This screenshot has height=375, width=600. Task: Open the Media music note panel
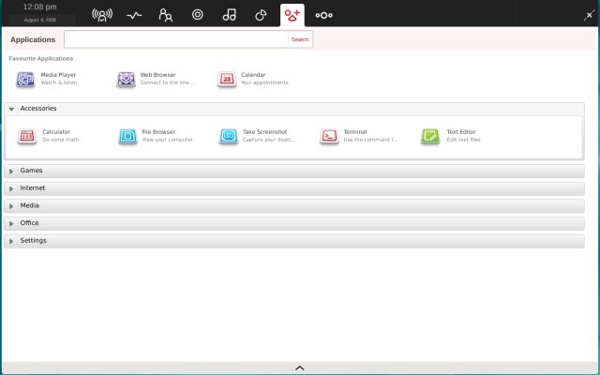click(x=229, y=15)
